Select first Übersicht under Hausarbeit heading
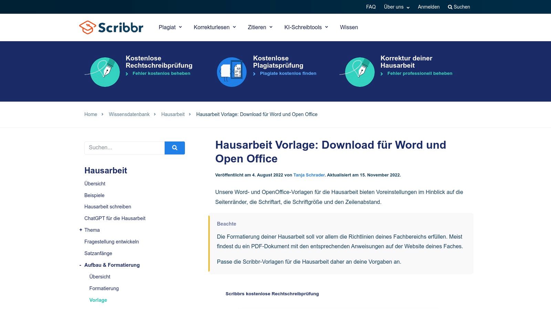Image resolution: width=551 pixels, height=309 pixels. [95, 184]
